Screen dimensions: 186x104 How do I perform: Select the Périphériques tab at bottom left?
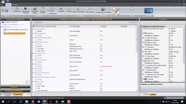coord(18,94)
